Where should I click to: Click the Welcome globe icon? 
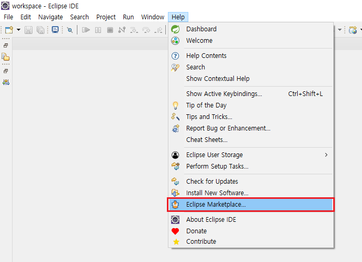(x=175, y=41)
